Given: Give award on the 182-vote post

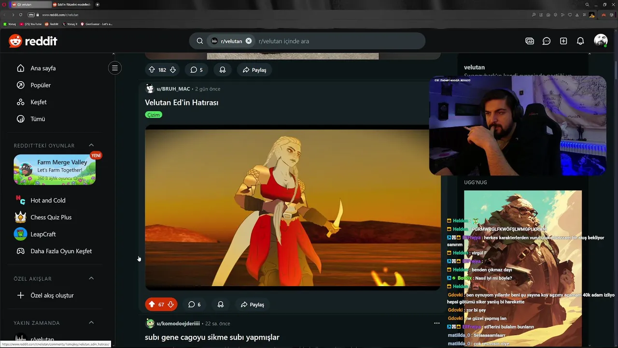Looking at the screenshot, I should tap(223, 70).
